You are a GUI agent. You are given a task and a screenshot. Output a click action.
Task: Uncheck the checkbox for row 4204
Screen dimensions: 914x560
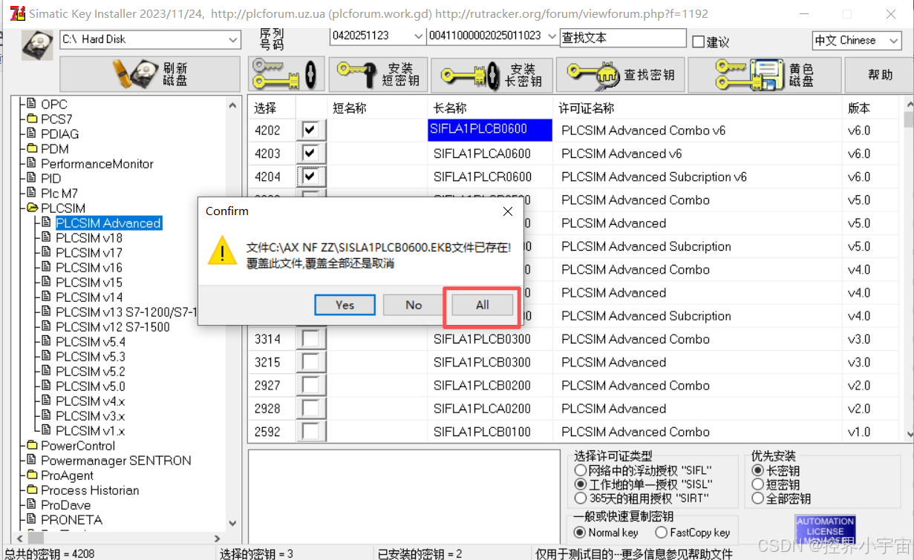click(310, 177)
